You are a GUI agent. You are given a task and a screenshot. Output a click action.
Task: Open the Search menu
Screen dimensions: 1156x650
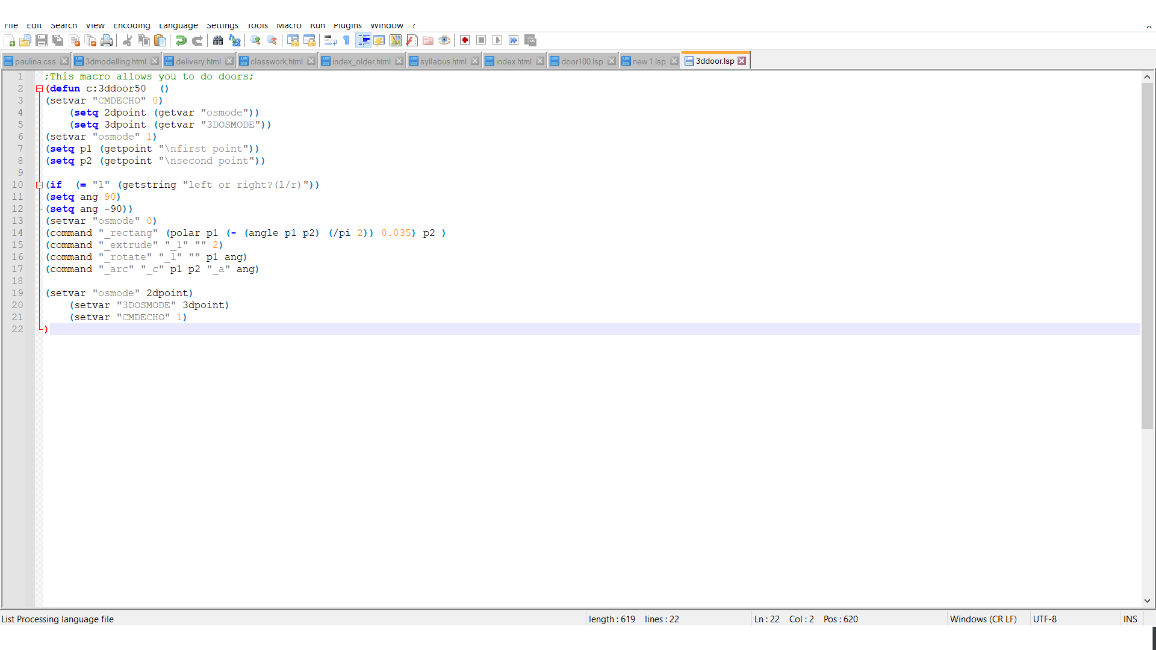point(64,25)
